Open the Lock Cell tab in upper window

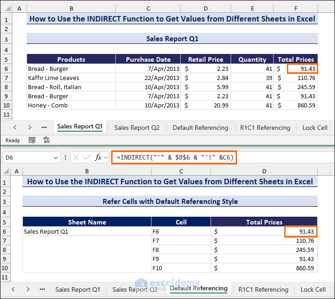[x=315, y=128]
